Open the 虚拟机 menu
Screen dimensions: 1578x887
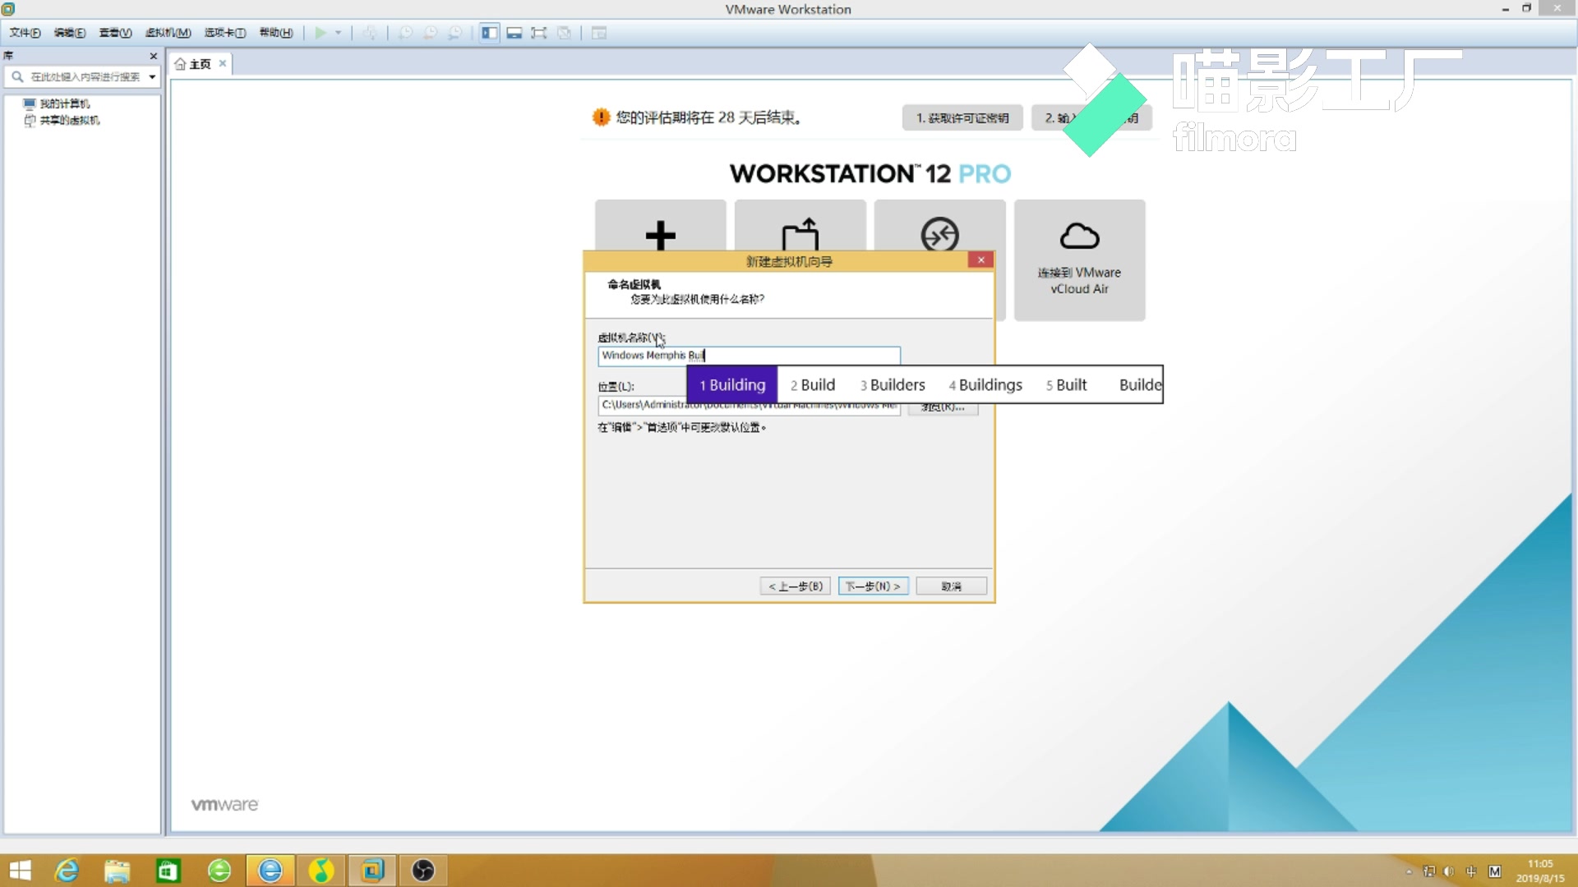click(x=167, y=33)
